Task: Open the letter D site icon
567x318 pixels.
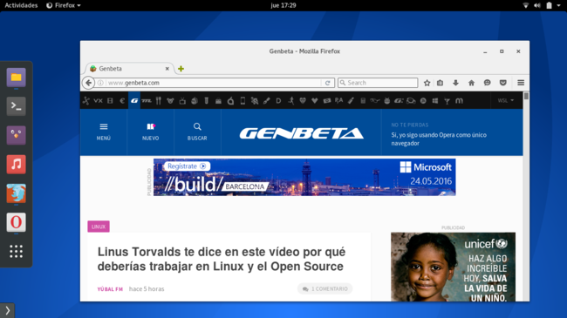Action: tap(278, 101)
